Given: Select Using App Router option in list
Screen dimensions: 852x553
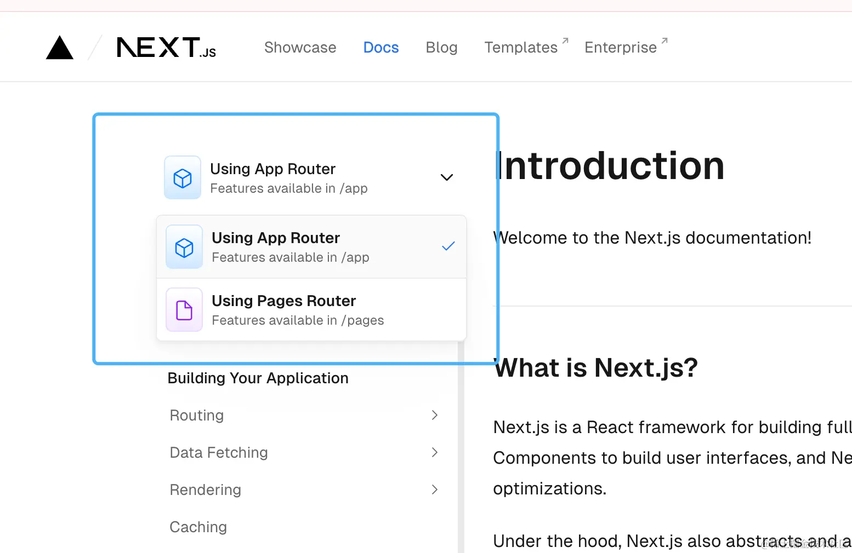Looking at the screenshot, I should (311, 247).
